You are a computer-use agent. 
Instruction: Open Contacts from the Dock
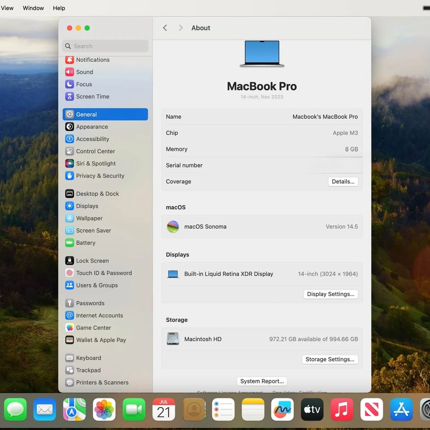(x=194, y=409)
